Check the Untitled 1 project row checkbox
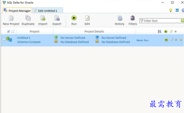 click(4, 39)
